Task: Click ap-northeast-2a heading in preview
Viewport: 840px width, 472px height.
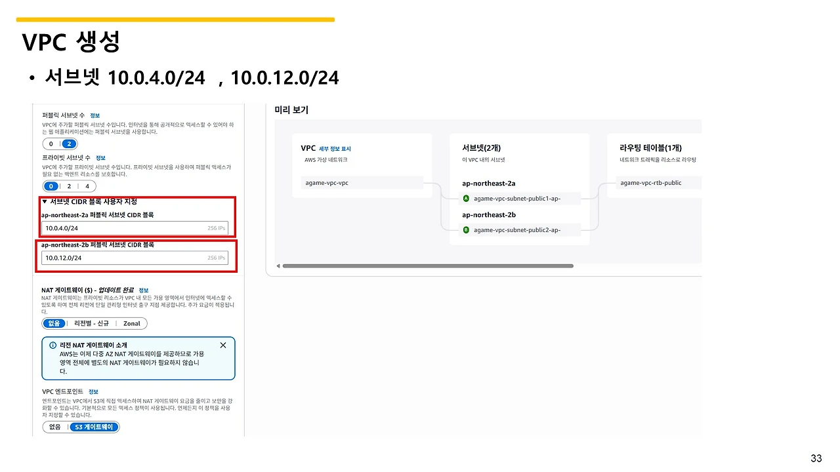Action: (488, 183)
